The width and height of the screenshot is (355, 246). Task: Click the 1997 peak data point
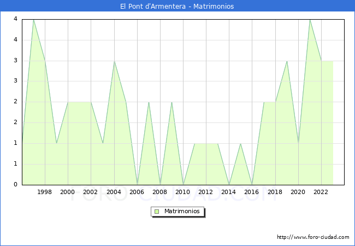click(x=33, y=20)
